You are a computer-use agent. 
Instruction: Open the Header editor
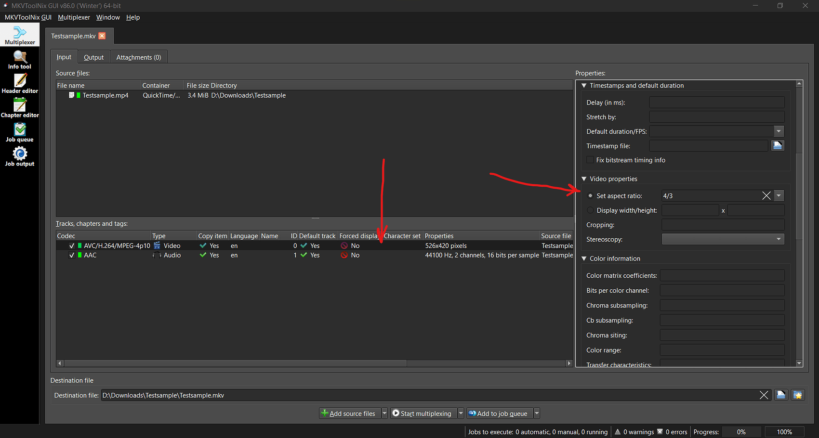(20, 84)
